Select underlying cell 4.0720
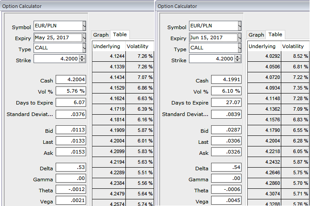 click(x=264, y=77)
